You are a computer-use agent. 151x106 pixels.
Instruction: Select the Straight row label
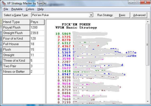[x=16, y=55]
